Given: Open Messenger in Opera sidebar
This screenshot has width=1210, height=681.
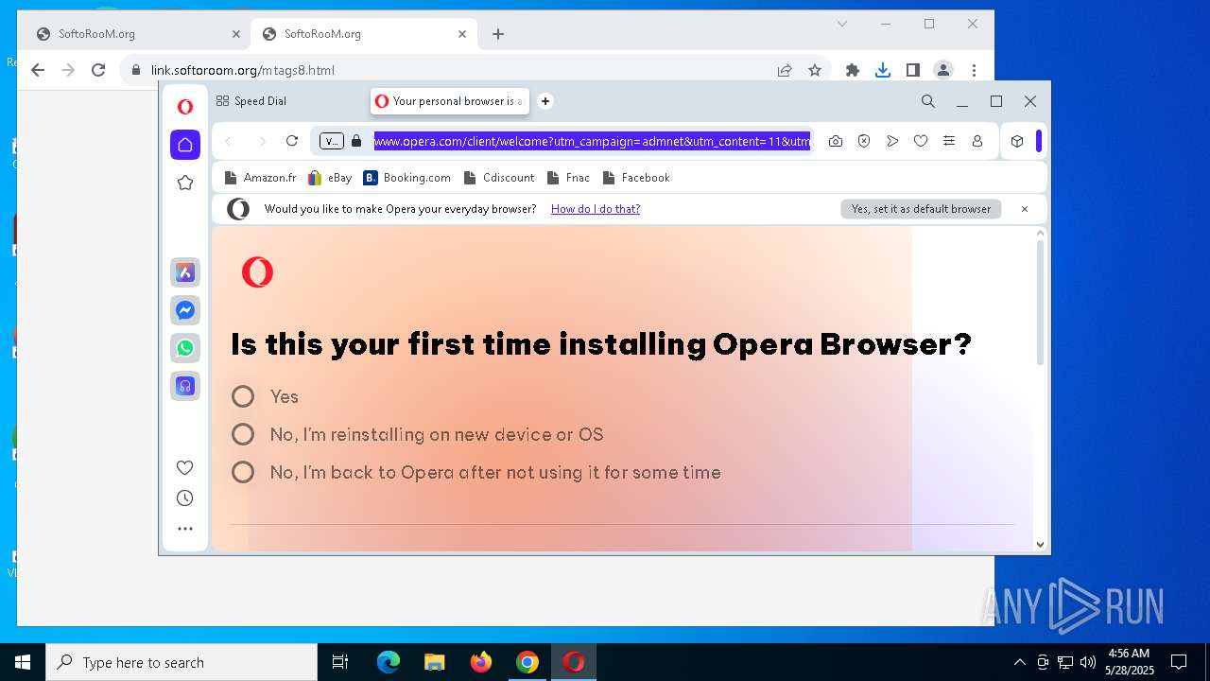Looking at the screenshot, I should click(x=185, y=310).
